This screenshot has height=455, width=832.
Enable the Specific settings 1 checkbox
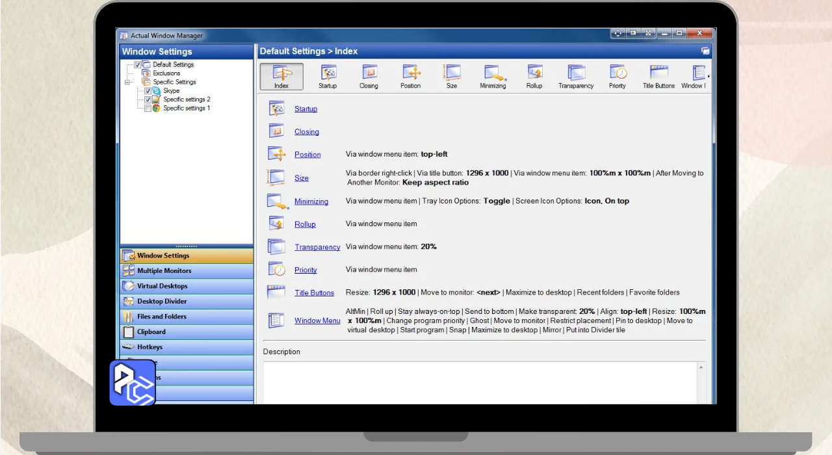coord(148,109)
